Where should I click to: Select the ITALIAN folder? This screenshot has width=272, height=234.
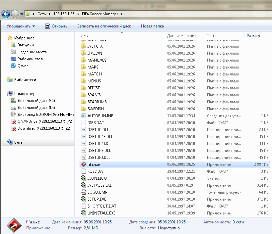point(95,53)
